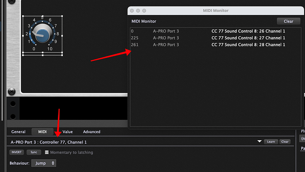Image resolution: width=305 pixels, height=172 pixels.
Task: Open the General properties tab
Action: (x=18, y=132)
